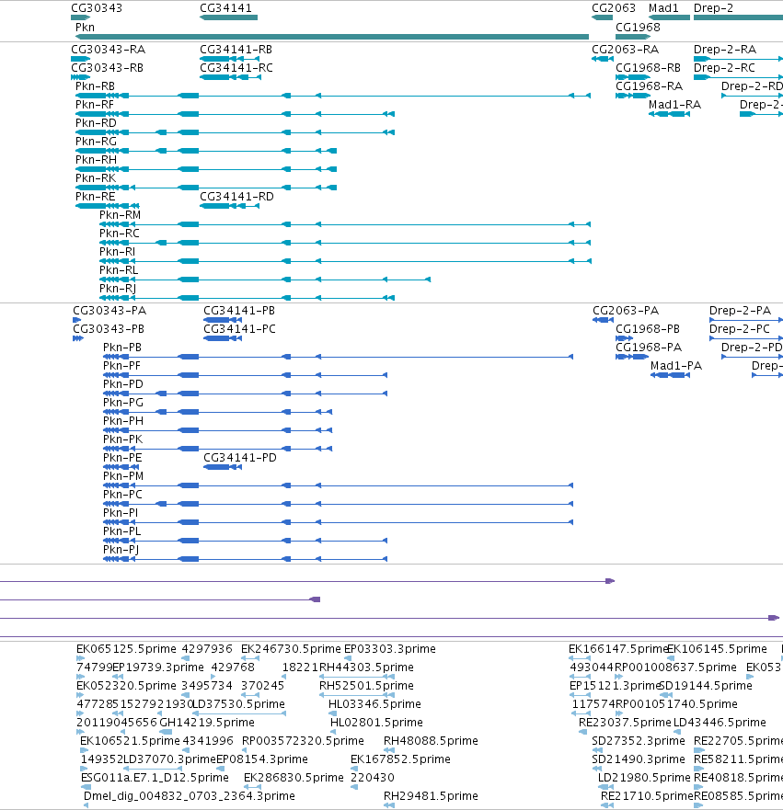Image resolution: width=783 pixels, height=810 pixels.
Task: Click protein label CG34141-PC
Action: pyautogui.click(x=240, y=329)
